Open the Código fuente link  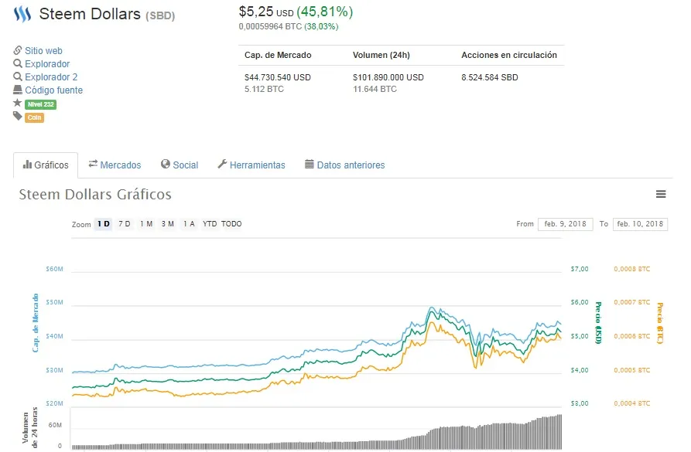[53, 90]
